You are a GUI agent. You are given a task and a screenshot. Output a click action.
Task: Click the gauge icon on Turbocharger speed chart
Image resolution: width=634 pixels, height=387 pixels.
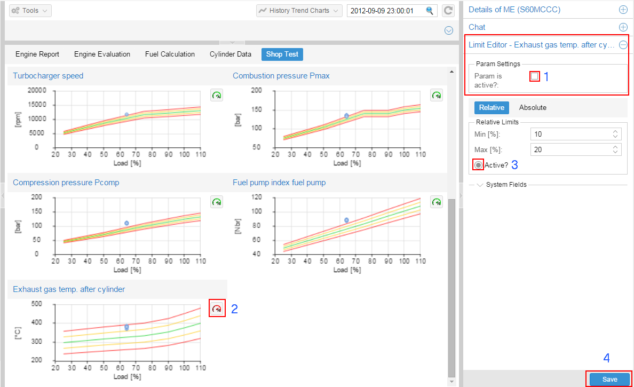(216, 96)
